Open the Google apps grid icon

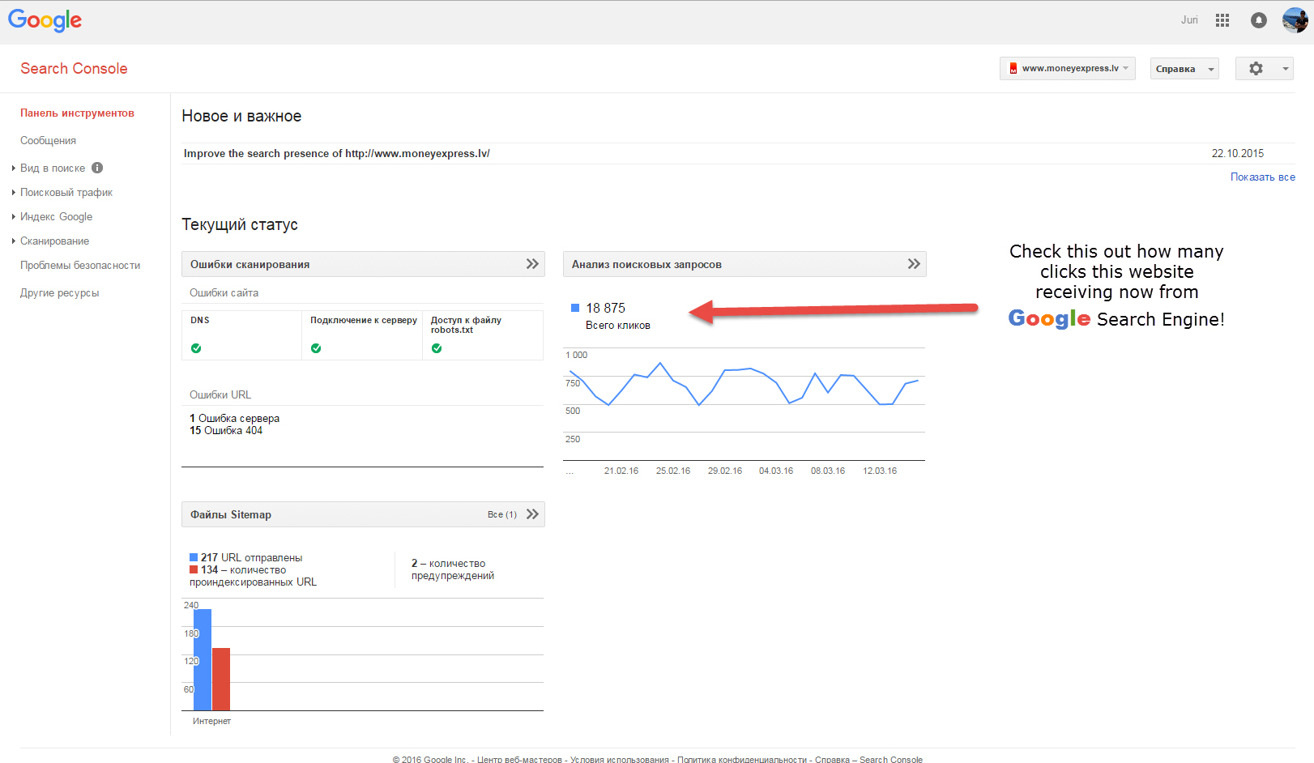(1222, 20)
